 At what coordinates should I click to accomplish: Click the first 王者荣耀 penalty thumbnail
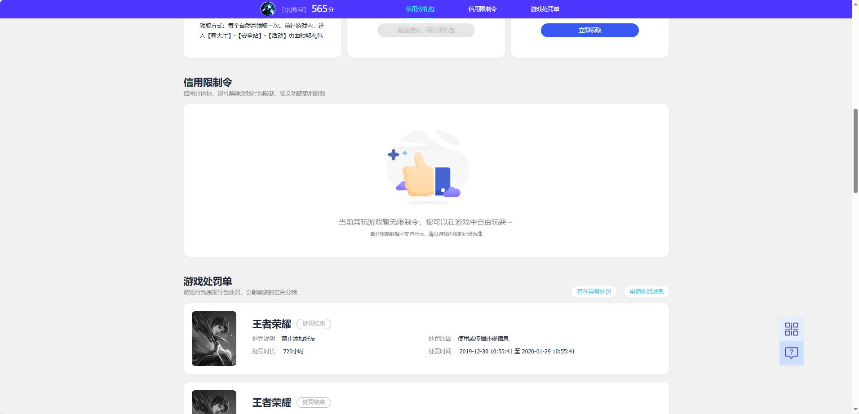pyautogui.click(x=214, y=339)
